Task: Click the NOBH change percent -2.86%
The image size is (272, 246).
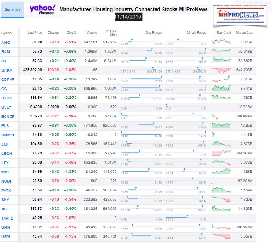Action: (x=70, y=181)
